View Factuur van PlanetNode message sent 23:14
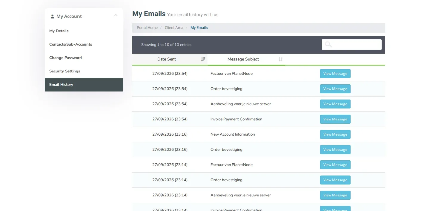 pyautogui.click(x=335, y=165)
